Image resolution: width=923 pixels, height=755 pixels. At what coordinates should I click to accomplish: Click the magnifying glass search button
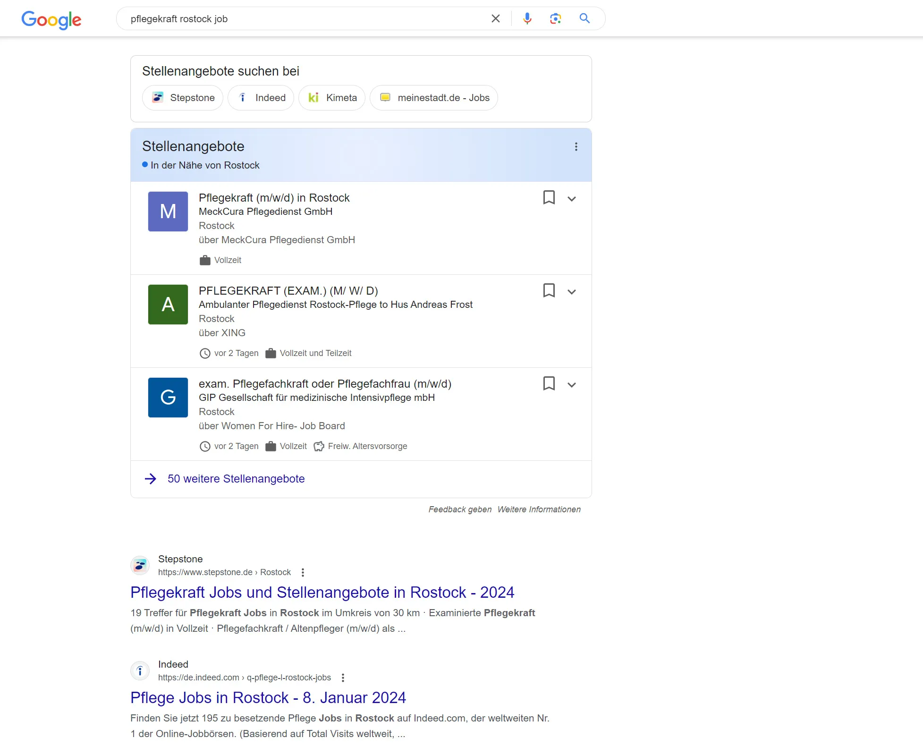(584, 18)
